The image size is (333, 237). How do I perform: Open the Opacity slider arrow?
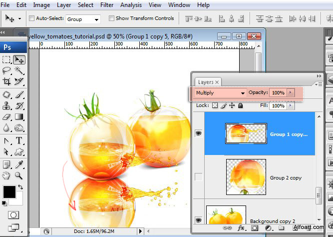pyautogui.click(x=291, y=93)
